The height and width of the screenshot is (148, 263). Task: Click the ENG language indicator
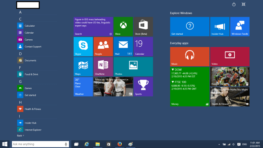[244, 144]
